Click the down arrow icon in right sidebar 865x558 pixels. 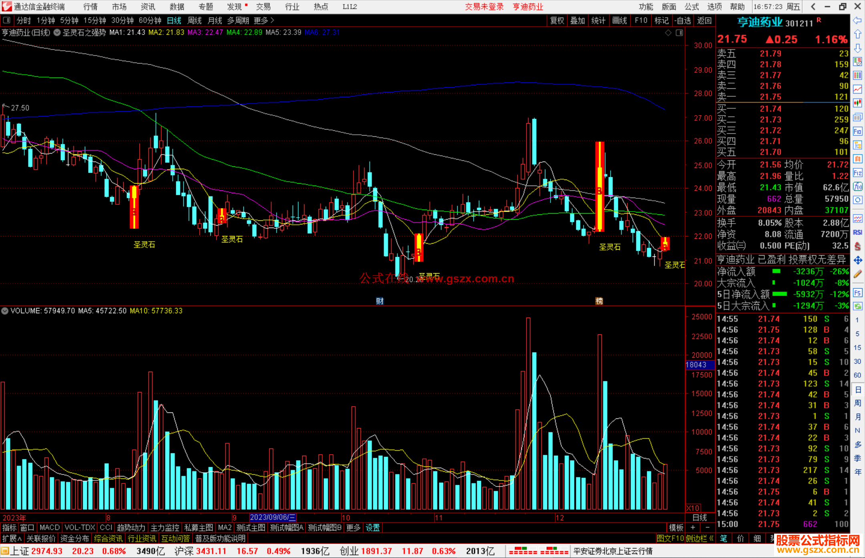[x=857, y=48]
